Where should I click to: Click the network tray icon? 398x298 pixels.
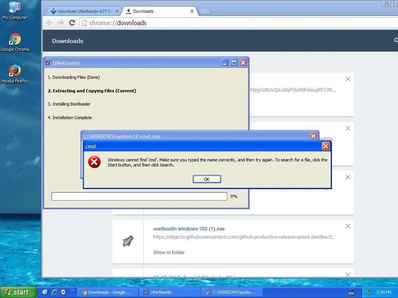click(369, 292)
